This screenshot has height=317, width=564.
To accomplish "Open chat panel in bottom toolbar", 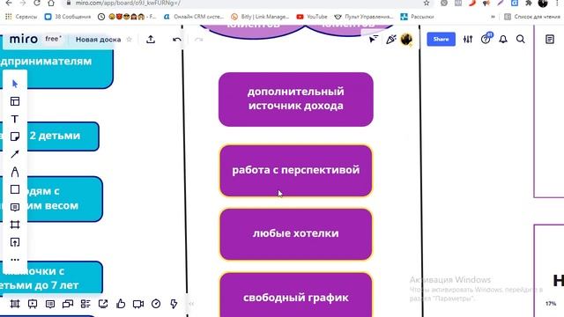I will 68,304.
